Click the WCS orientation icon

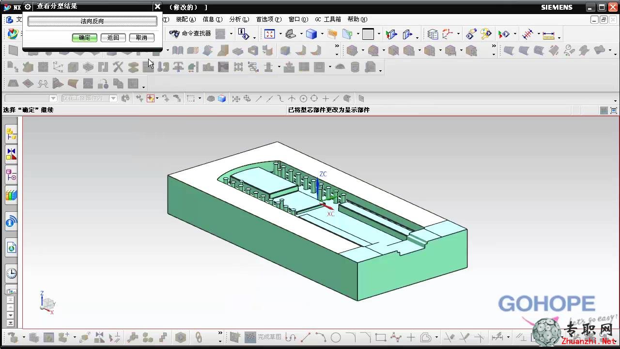pyautogui.click(x=448, y=34)
